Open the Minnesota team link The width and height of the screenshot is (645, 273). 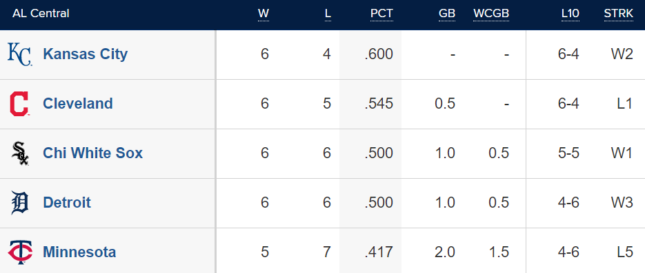point(79,252)
